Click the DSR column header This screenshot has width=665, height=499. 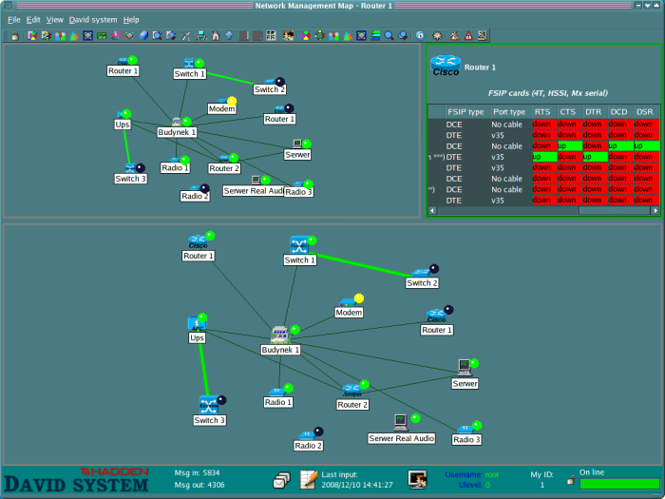(x=645, y=111)
